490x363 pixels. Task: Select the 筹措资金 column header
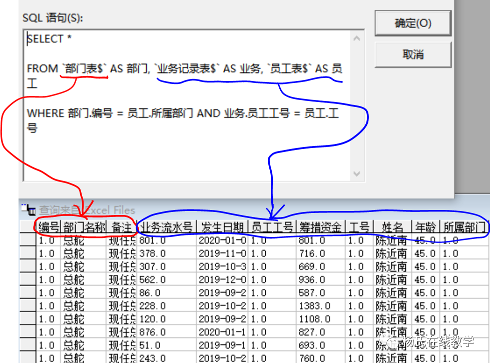(x=321, y=227)
